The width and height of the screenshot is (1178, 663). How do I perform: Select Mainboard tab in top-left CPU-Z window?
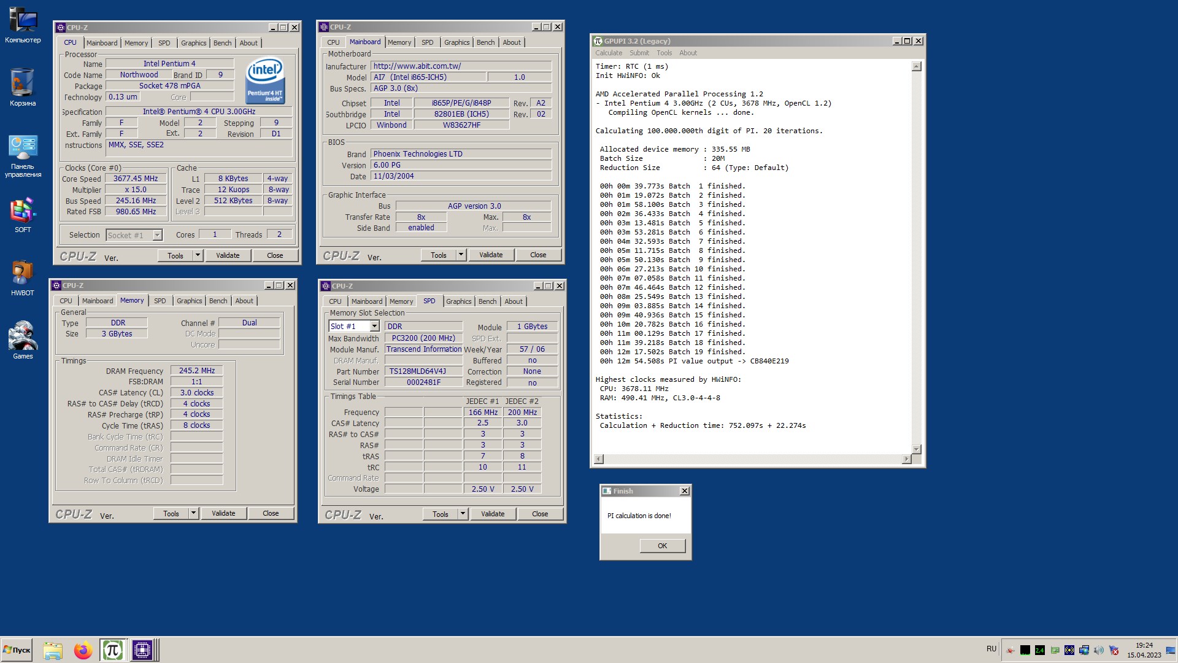point(102,43)
